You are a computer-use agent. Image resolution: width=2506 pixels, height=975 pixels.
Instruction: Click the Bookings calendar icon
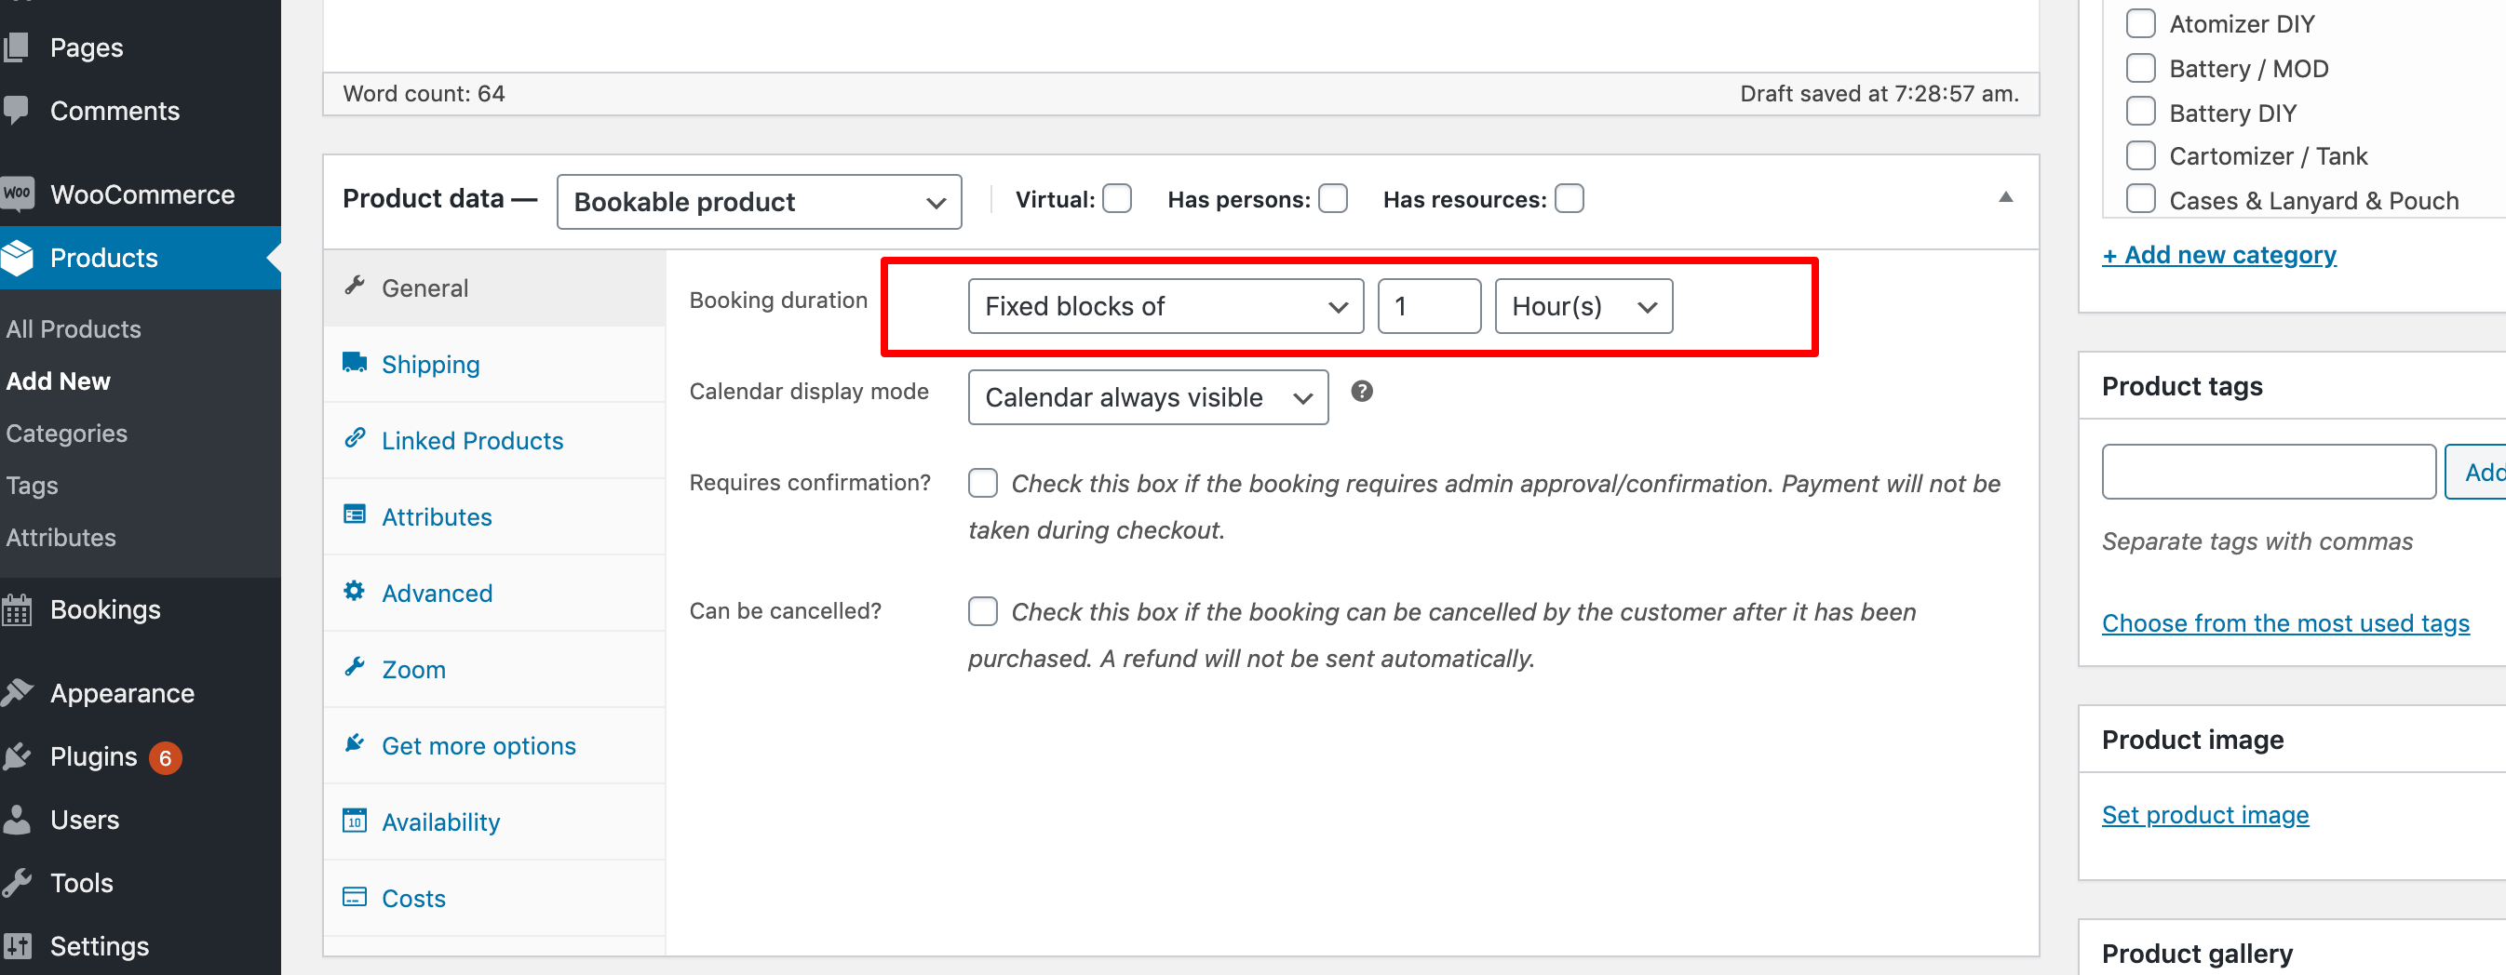point(17,609)
